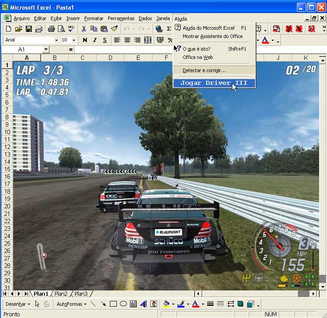Image resolution: width=327 pixels, height=318 pixels.
Task: Align text right
Action: click(x=137, y=40)
